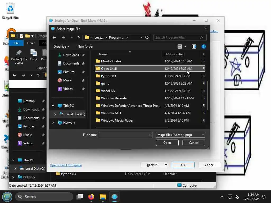The height and width of the screenshot is (203, 271).
Task: Click the File name input field
Action: [x=123, y=135]
